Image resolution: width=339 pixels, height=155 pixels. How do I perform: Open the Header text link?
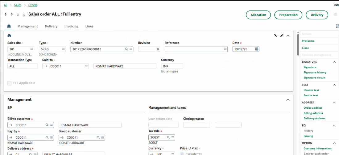[311, 90]
